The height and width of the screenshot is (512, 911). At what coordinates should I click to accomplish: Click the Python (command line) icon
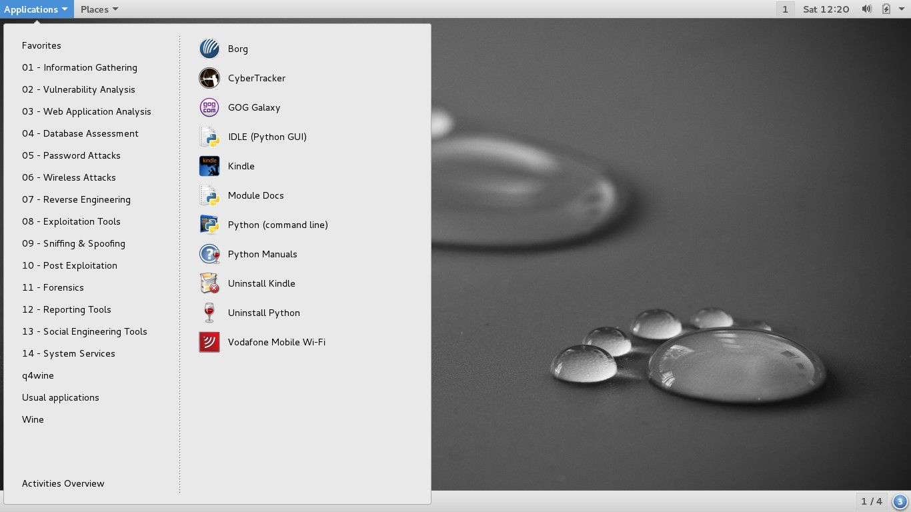209,225
